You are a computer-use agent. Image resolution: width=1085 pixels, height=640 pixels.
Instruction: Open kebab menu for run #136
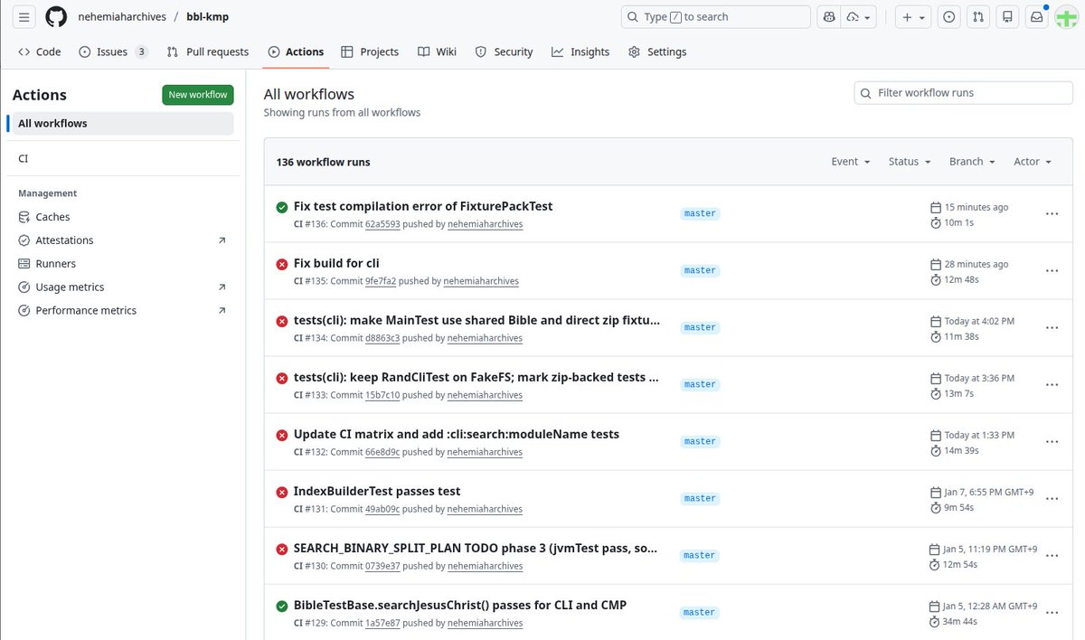tap(1052, 214)
